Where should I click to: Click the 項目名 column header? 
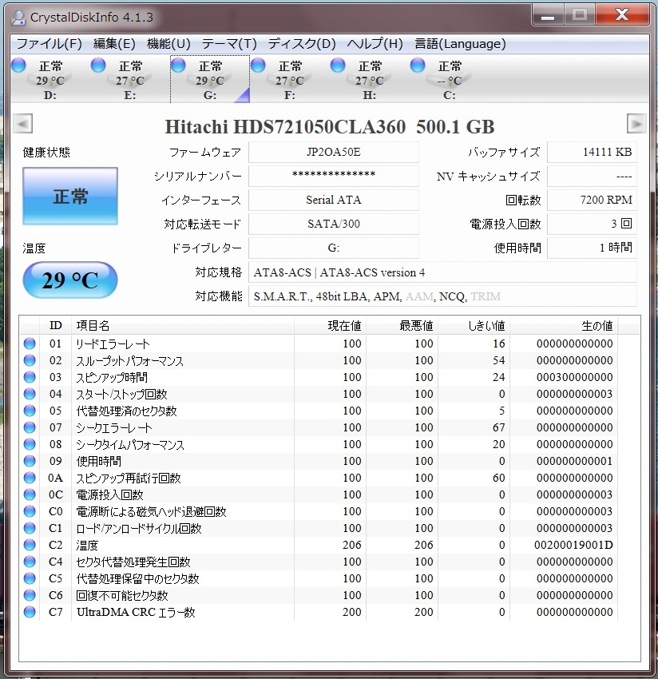tap(183, 326)
